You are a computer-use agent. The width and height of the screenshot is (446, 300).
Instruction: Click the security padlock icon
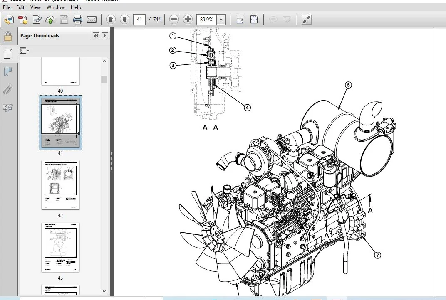click(8, 37)
